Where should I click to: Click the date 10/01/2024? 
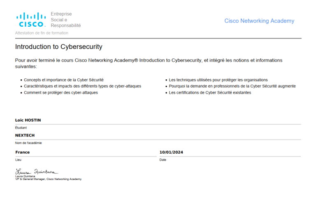[x=171, y=152]
